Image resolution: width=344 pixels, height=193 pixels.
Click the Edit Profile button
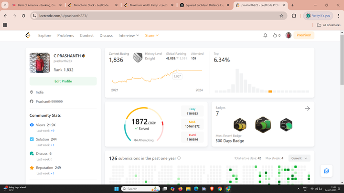click(x=63, y=81)
